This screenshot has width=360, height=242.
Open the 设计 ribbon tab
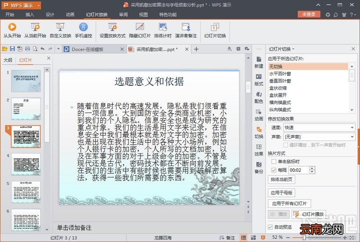[50, 14]
